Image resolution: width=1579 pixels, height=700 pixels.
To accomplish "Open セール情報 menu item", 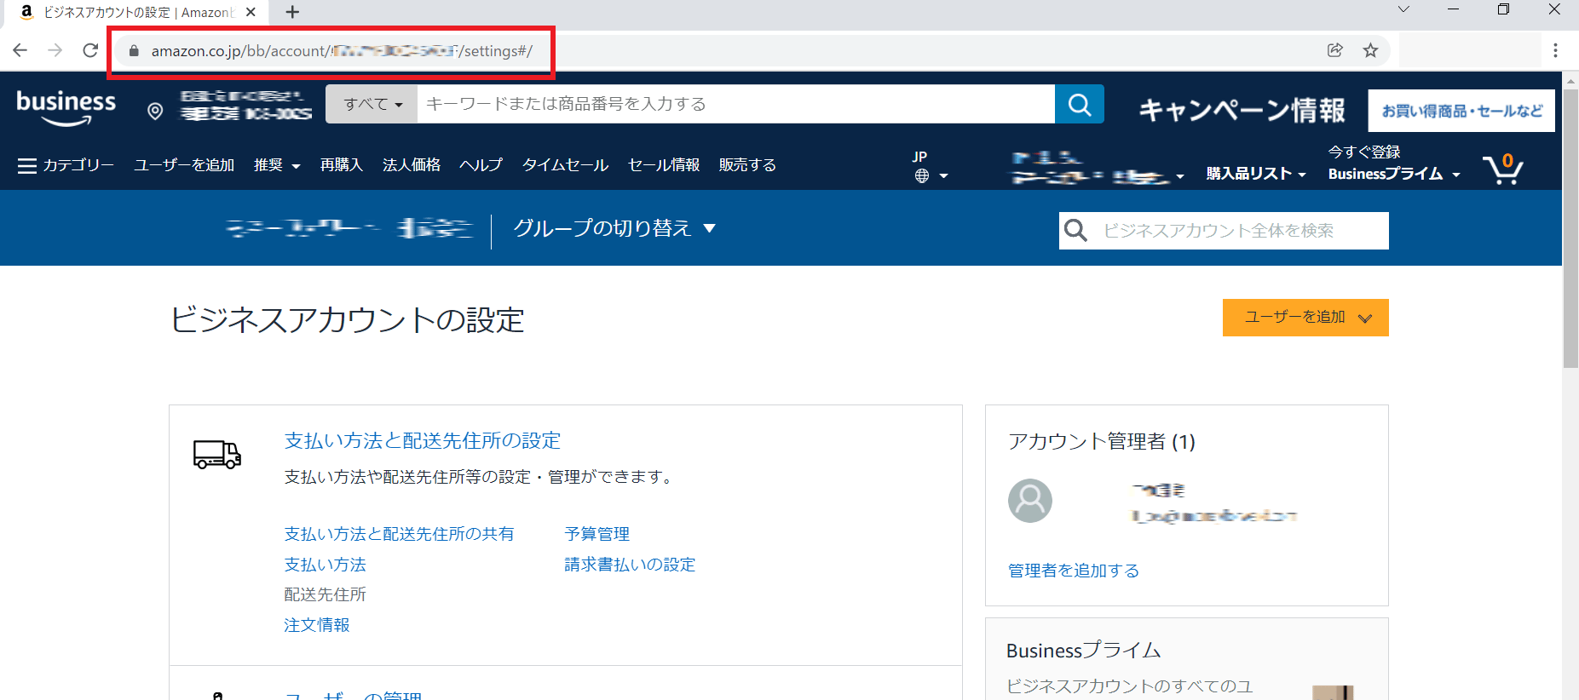I will click(x=664, y=165).
